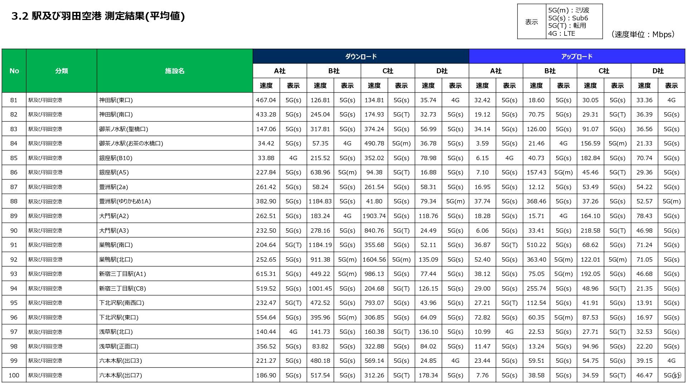The width and height of the screenshot is (687, 386).
Task: Click the 表示 legend label box
Action: point(531,22)
